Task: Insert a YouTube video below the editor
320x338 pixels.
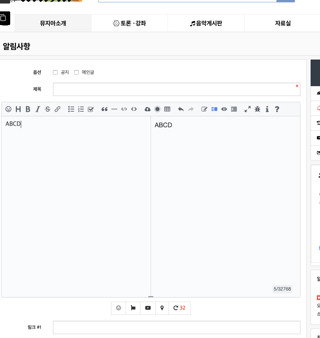Action: click(x=148, y=308)
